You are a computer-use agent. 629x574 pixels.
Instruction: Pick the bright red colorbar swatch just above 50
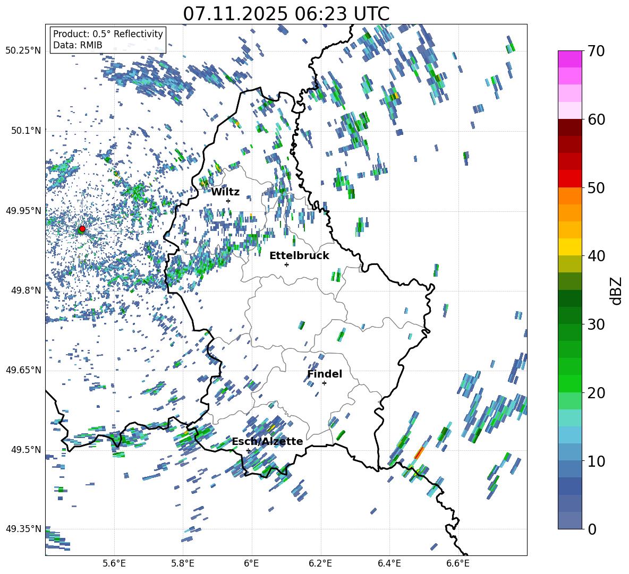pyautogui.click(x=570, y=178)
